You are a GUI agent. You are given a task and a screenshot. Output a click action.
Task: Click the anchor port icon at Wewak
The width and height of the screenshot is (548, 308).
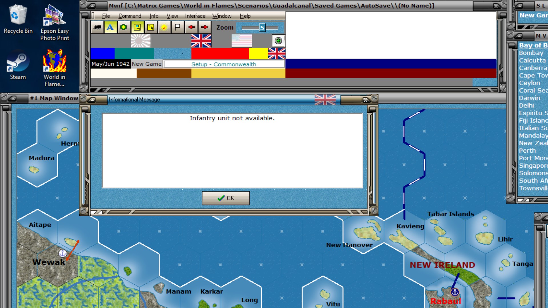[63, 253]
